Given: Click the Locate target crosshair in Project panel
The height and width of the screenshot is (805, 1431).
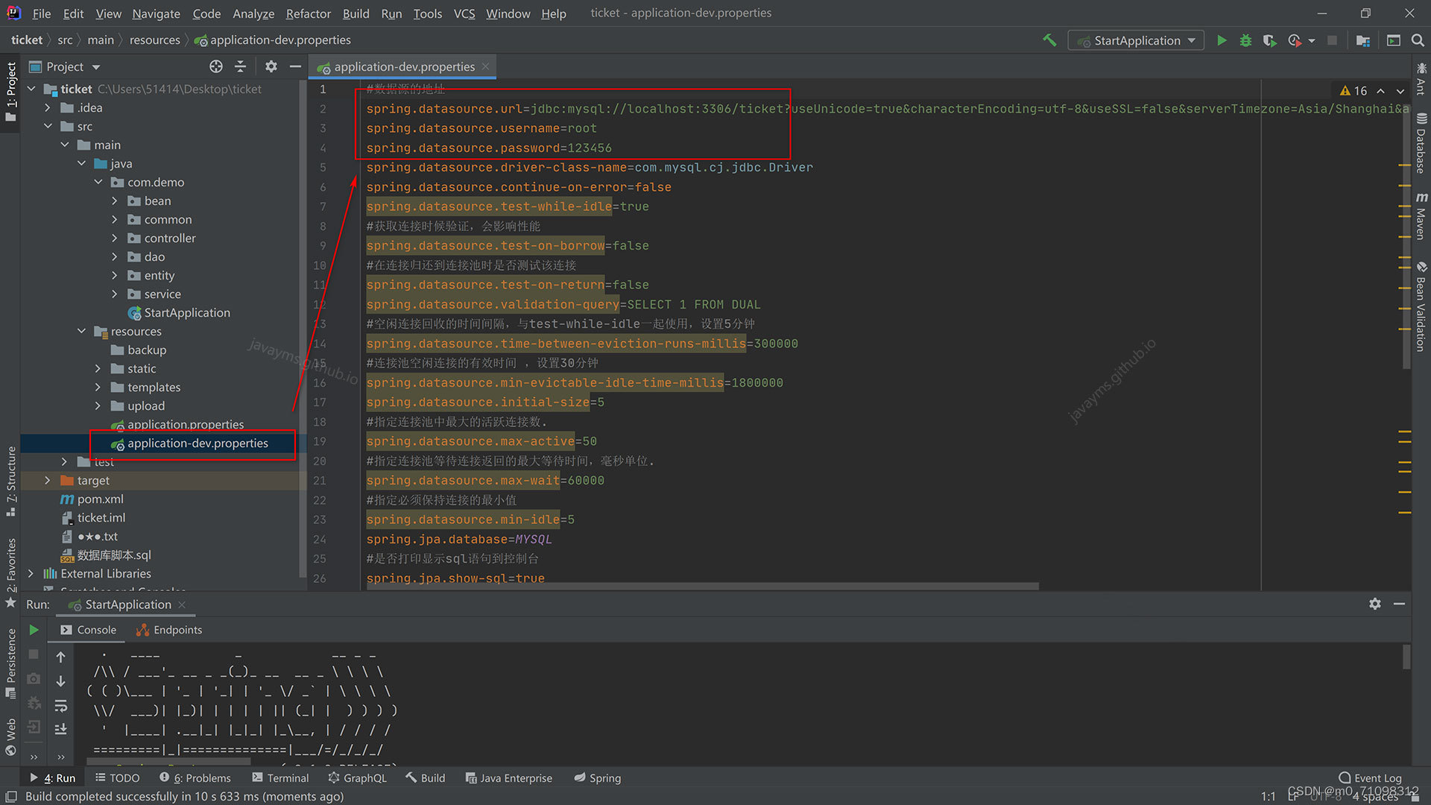Looking at the screenshot, I should 216,66.
